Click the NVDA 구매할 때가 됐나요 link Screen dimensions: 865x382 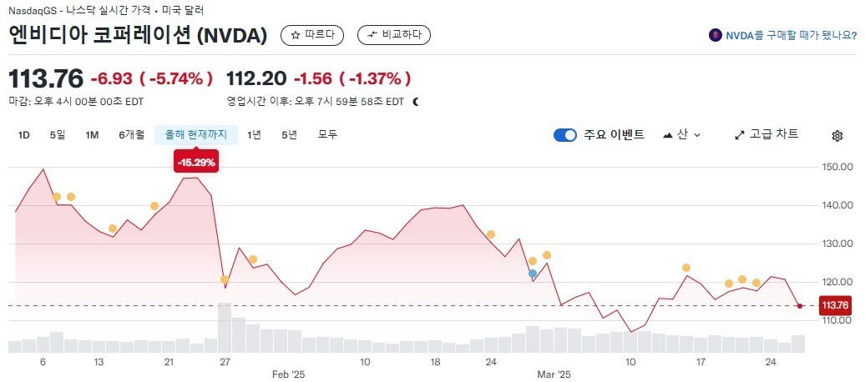791,35
